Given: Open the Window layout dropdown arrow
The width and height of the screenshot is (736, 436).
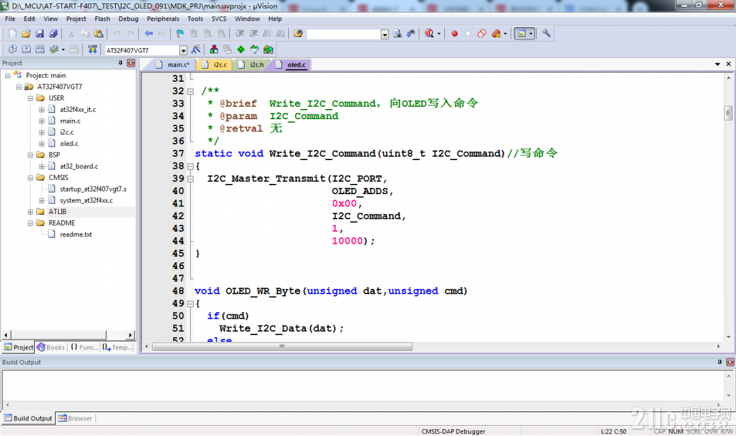Looking at the screenshot, I should pos(531,33).
